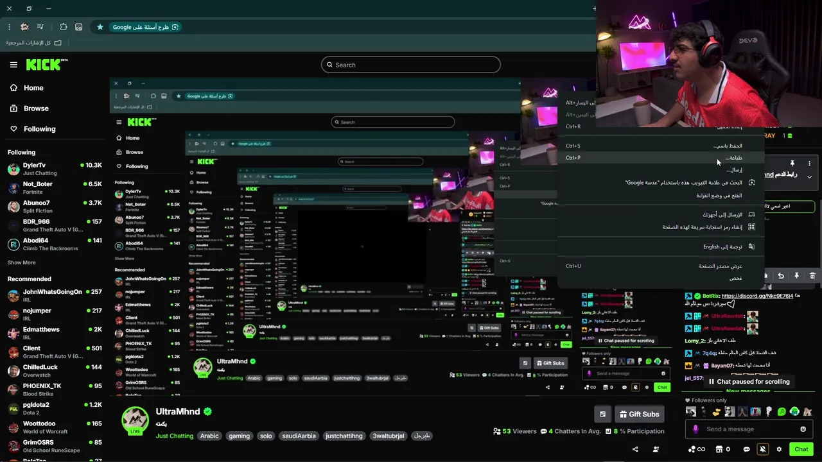Image resolution: width=822 pixels, height=462 pixels.
Task: Click the large UltraMhnd LIVE avatar
Action: (x=136, y=420)
